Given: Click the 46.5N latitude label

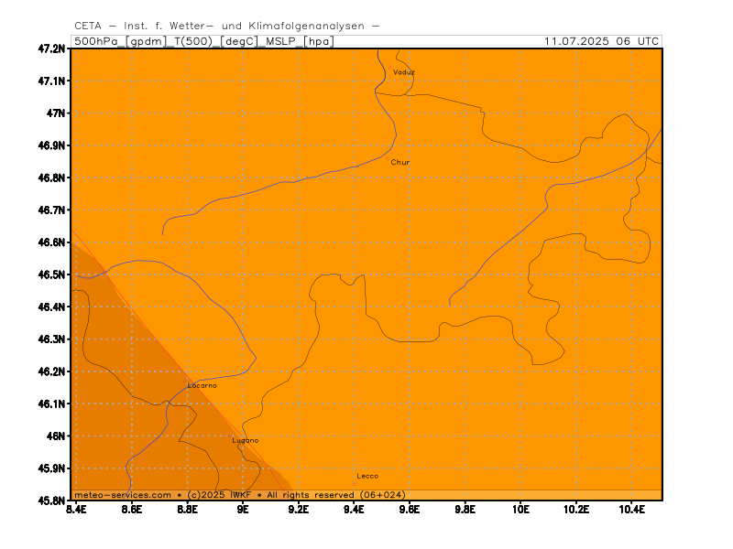Looking at the screenshot, I should point(51,274).
